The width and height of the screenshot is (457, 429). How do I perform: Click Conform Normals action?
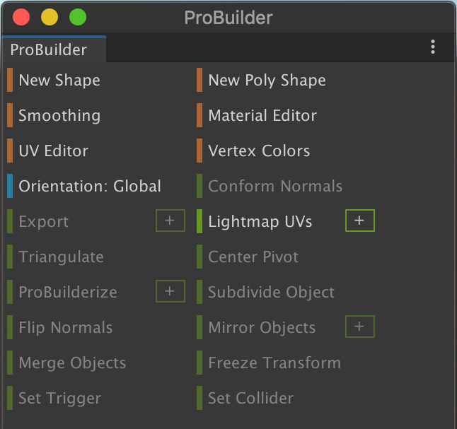[275, 187]
